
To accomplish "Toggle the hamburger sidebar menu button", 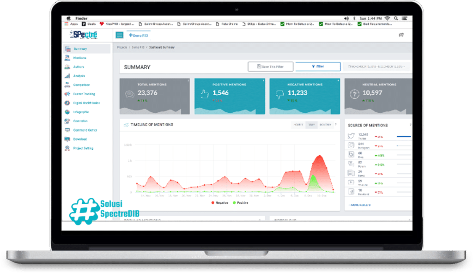I will (x=120, y=35).
